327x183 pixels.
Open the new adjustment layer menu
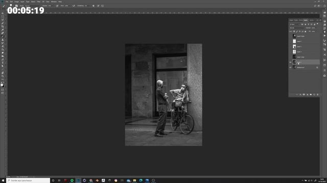click(x=307, y=95)
